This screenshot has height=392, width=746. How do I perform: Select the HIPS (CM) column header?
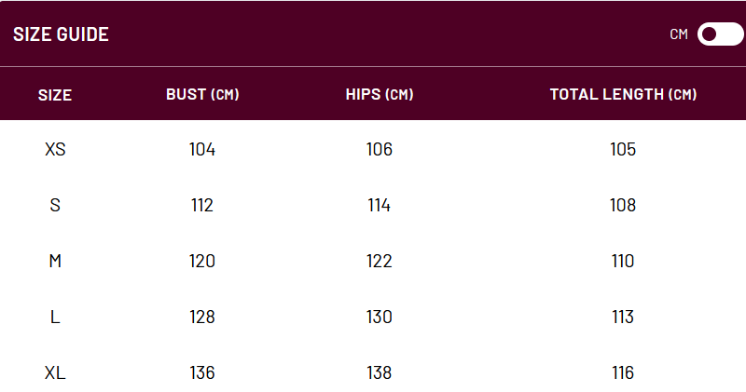[380, 94]
